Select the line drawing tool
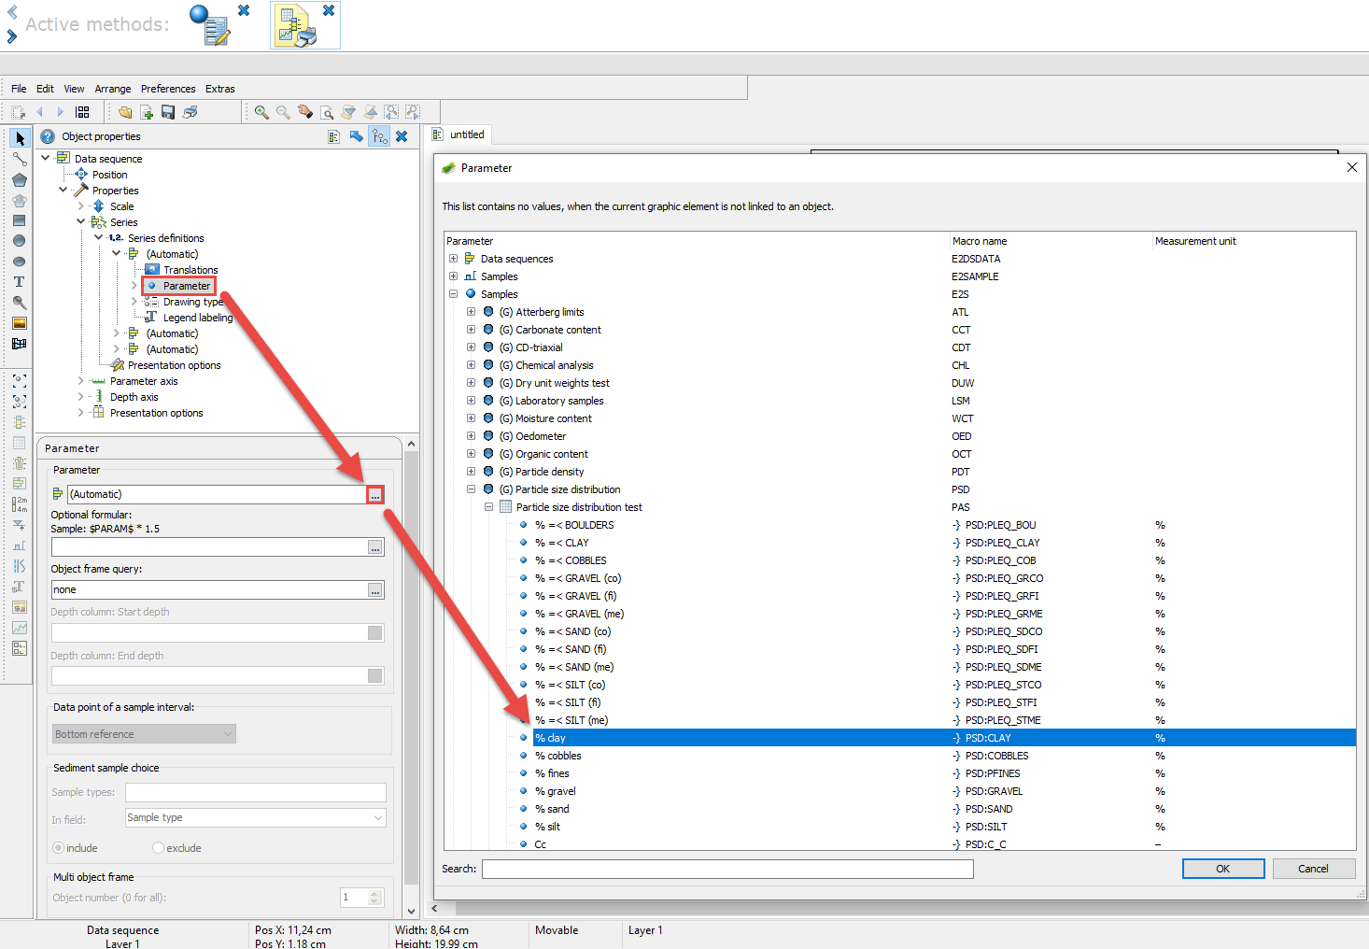The height and width of the screenshot is (949, 1369). [19, 159]
